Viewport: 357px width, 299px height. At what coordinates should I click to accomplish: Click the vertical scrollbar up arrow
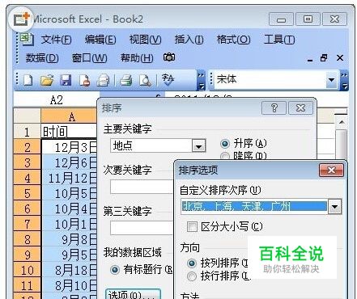click(x=342, y=122)
